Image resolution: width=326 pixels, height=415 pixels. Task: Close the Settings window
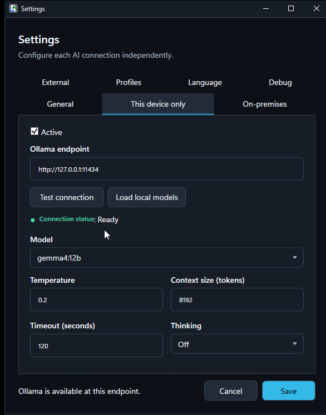click(316, 8)
